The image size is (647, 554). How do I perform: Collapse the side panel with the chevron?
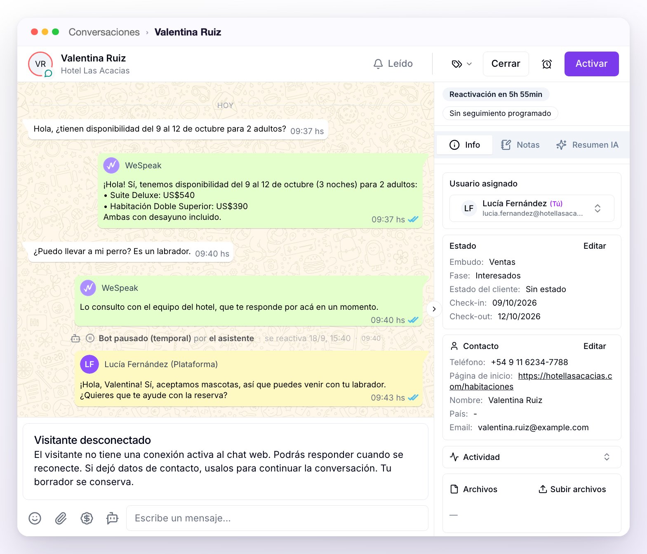point(434,309)
